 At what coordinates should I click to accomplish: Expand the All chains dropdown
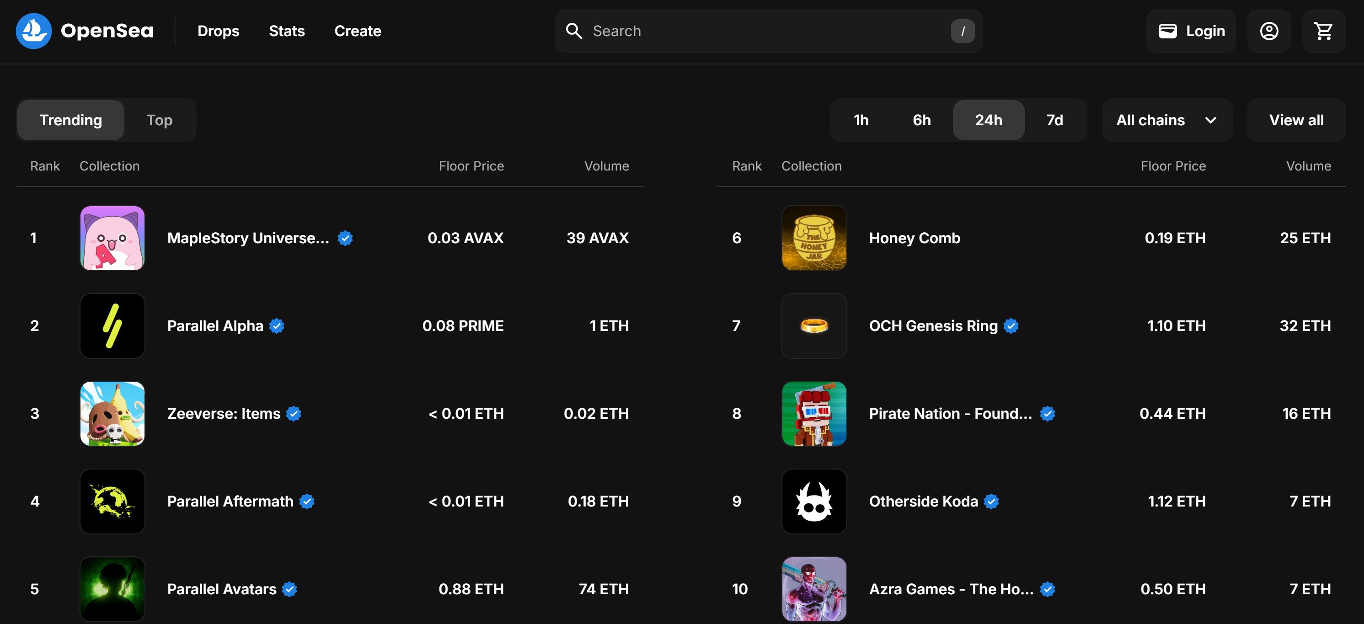tap(1166, 120)
